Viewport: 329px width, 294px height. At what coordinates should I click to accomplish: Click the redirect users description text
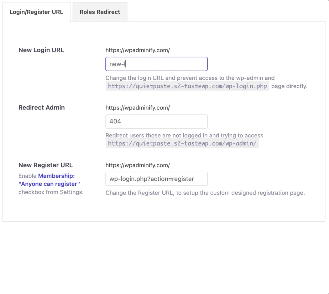pos(184,136)
